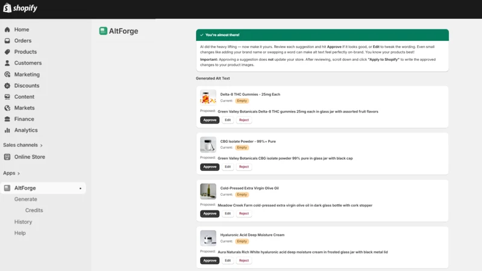Open the AltForge History page

click(x=23, y=222)
